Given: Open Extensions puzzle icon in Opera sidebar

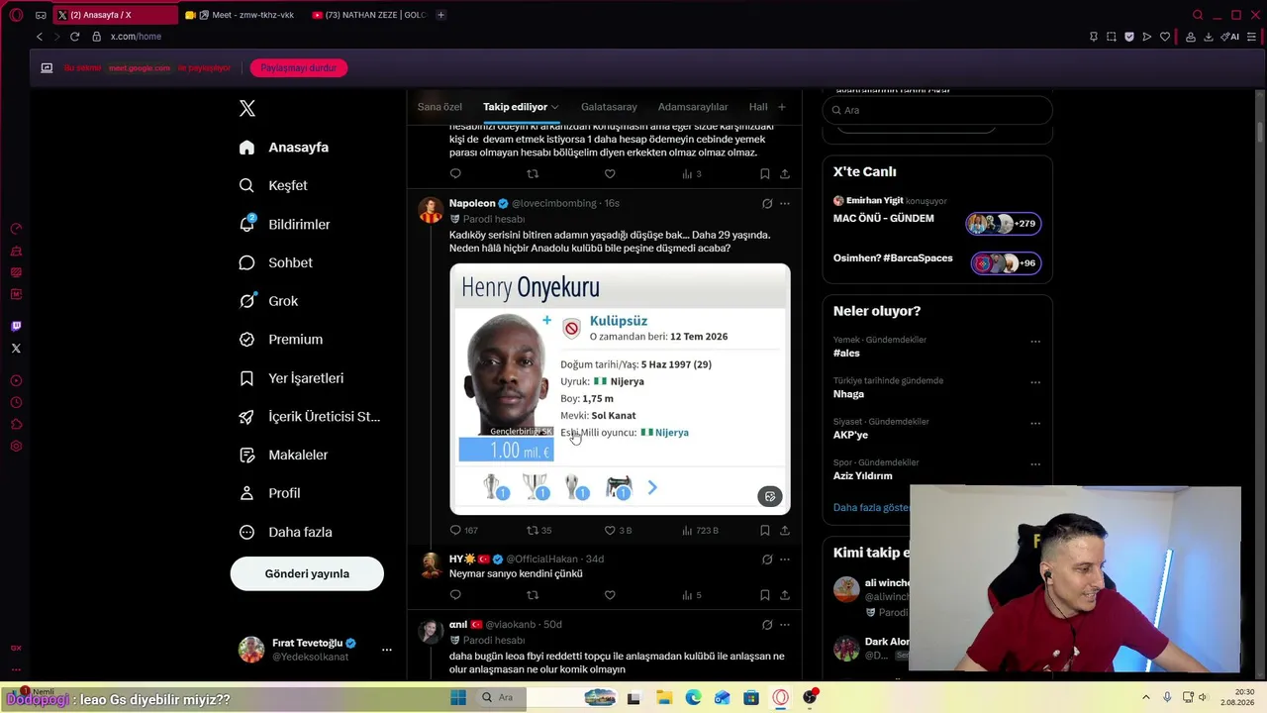Looking at the screenshot, I should [x=16, y=424].
